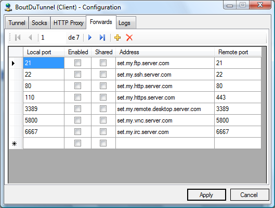
Task: Toggle Shared for http server row
Action: (x=103, y=86)
